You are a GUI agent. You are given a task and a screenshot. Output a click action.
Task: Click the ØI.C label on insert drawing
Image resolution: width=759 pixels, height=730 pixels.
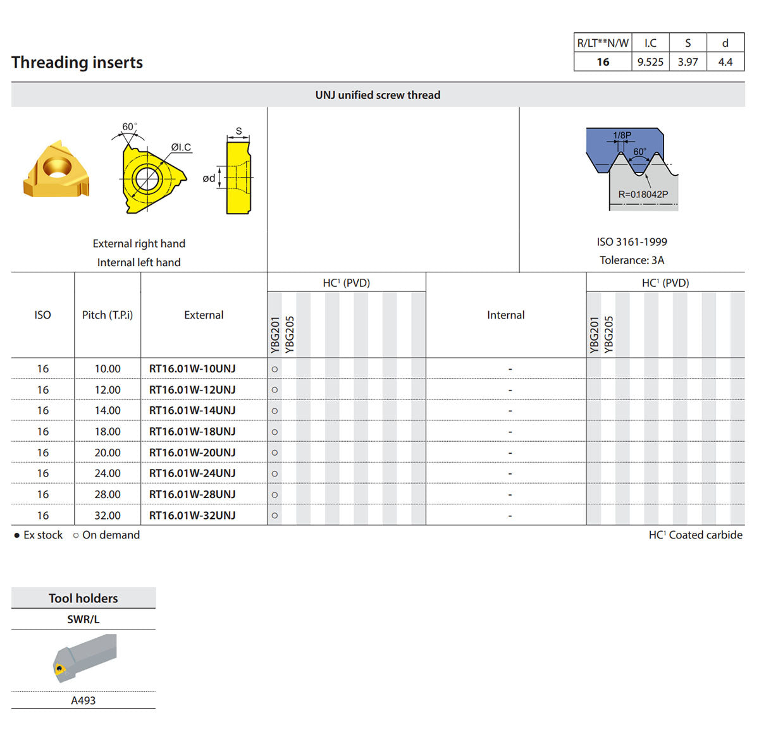click(181, 147)
